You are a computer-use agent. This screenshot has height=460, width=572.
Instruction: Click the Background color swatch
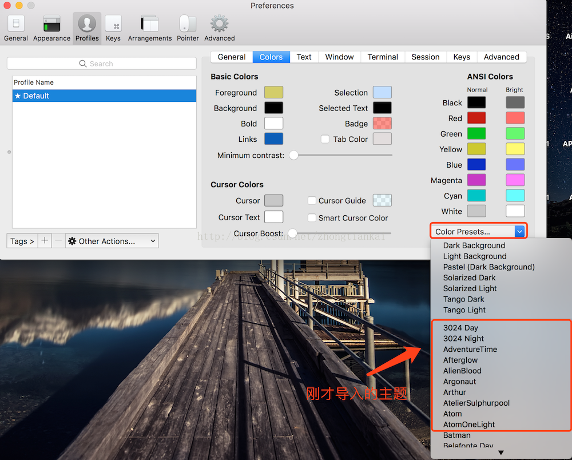(273, 108)
